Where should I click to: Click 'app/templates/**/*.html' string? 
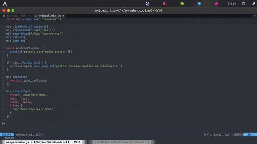point(33,109)
